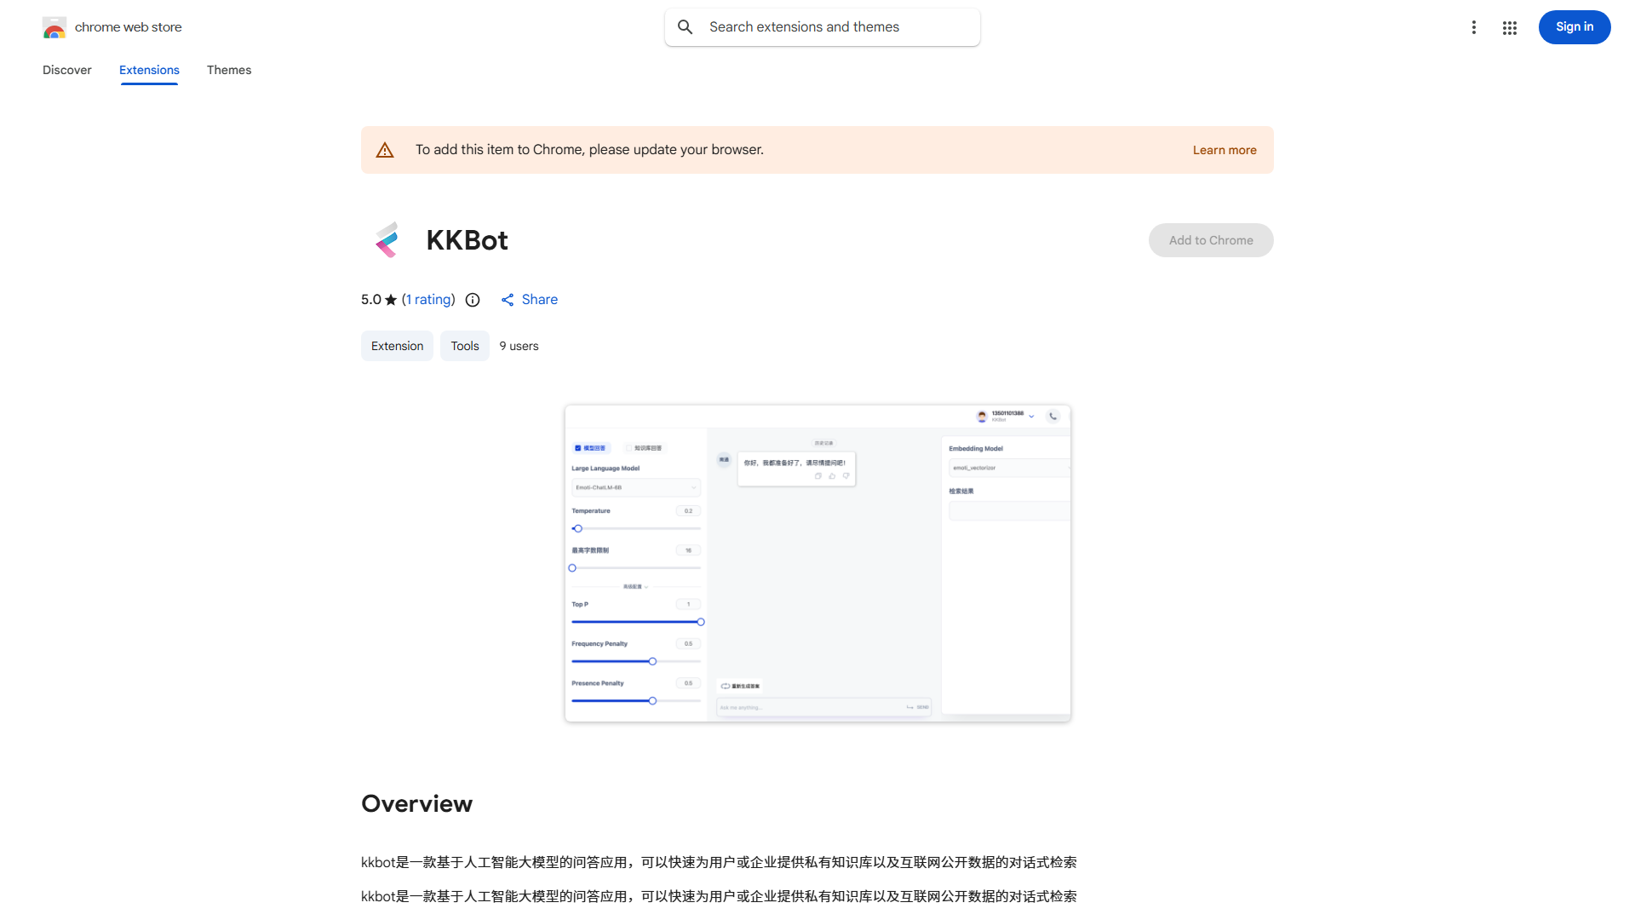Switch to the Discover tab
Viewport: 1635px width, 920px height.
click(x=66, y=70)
